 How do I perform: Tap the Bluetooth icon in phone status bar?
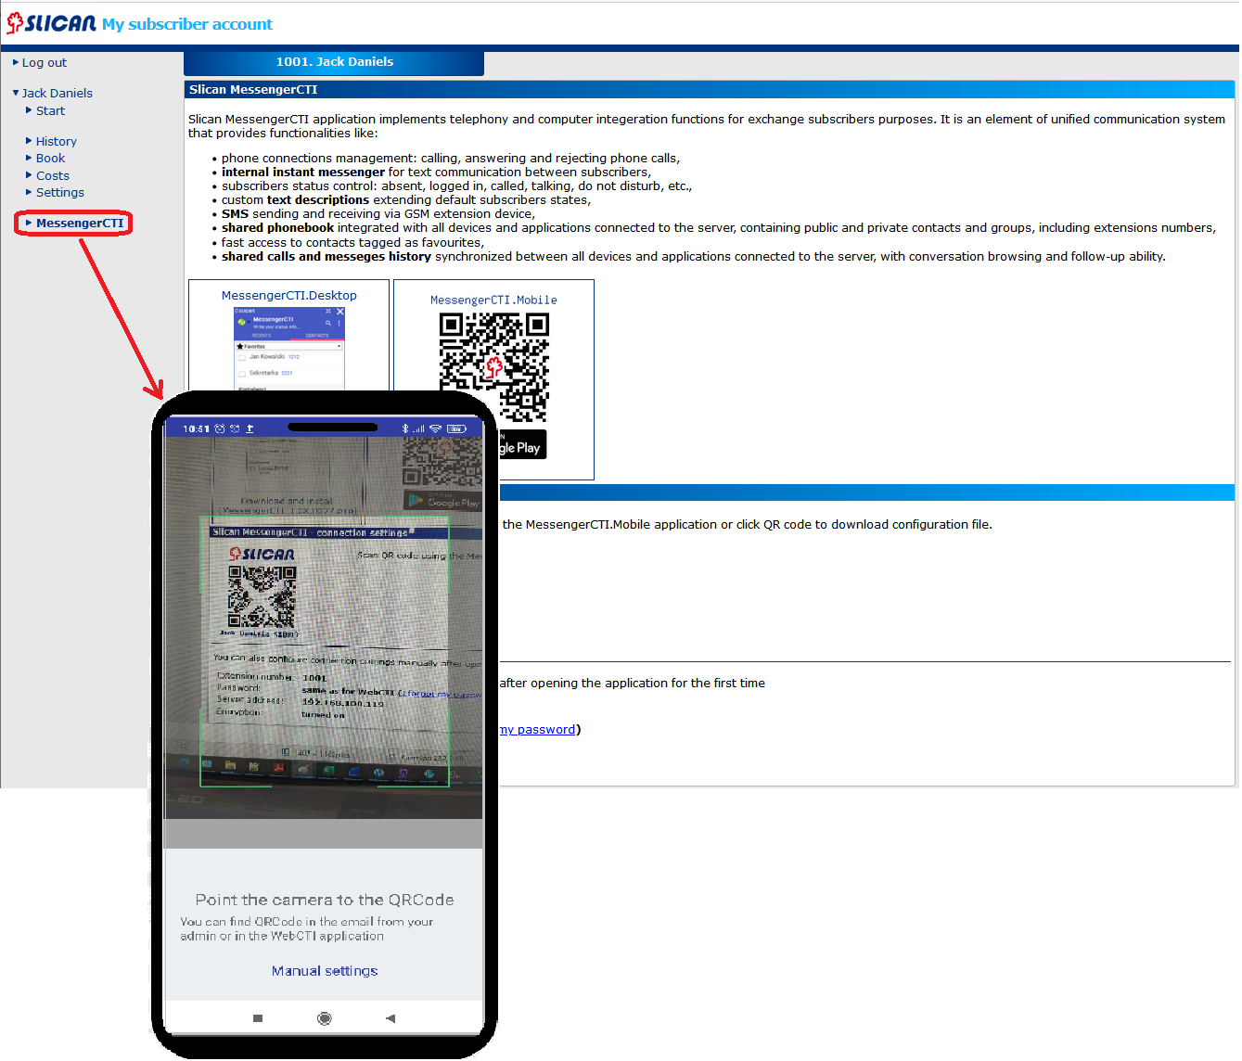(404, 428)
